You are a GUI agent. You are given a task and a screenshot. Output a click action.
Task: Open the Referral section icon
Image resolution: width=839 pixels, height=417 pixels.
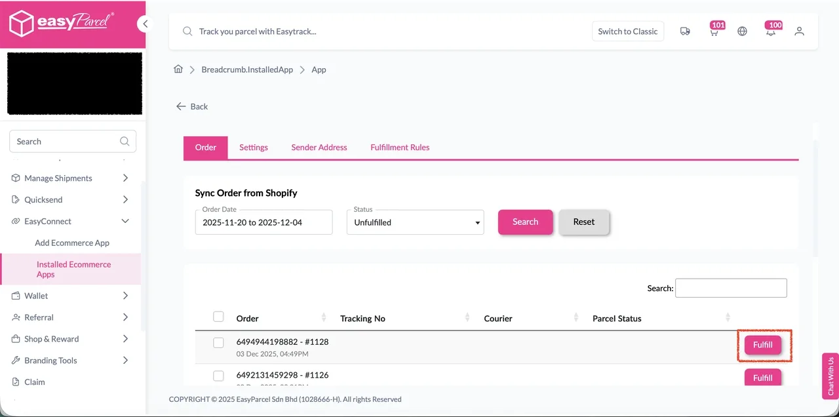coord(15,317)
